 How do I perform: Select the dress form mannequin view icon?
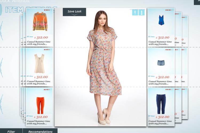click(142, 13)
